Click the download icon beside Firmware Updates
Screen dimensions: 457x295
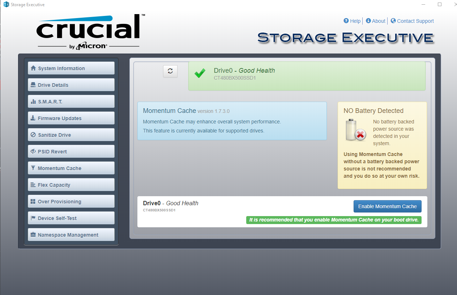33,118
